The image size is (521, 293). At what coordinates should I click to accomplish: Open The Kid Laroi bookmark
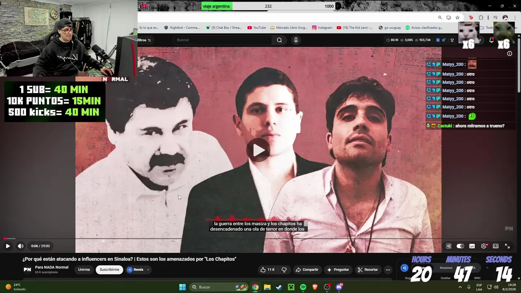point(355,28)
